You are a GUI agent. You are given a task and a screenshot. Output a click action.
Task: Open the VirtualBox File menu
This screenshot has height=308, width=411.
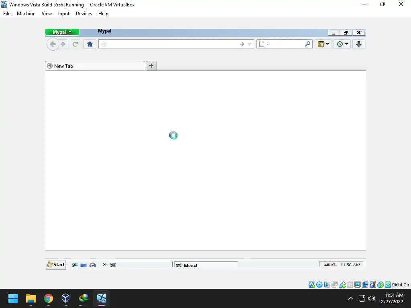point(7,14)
